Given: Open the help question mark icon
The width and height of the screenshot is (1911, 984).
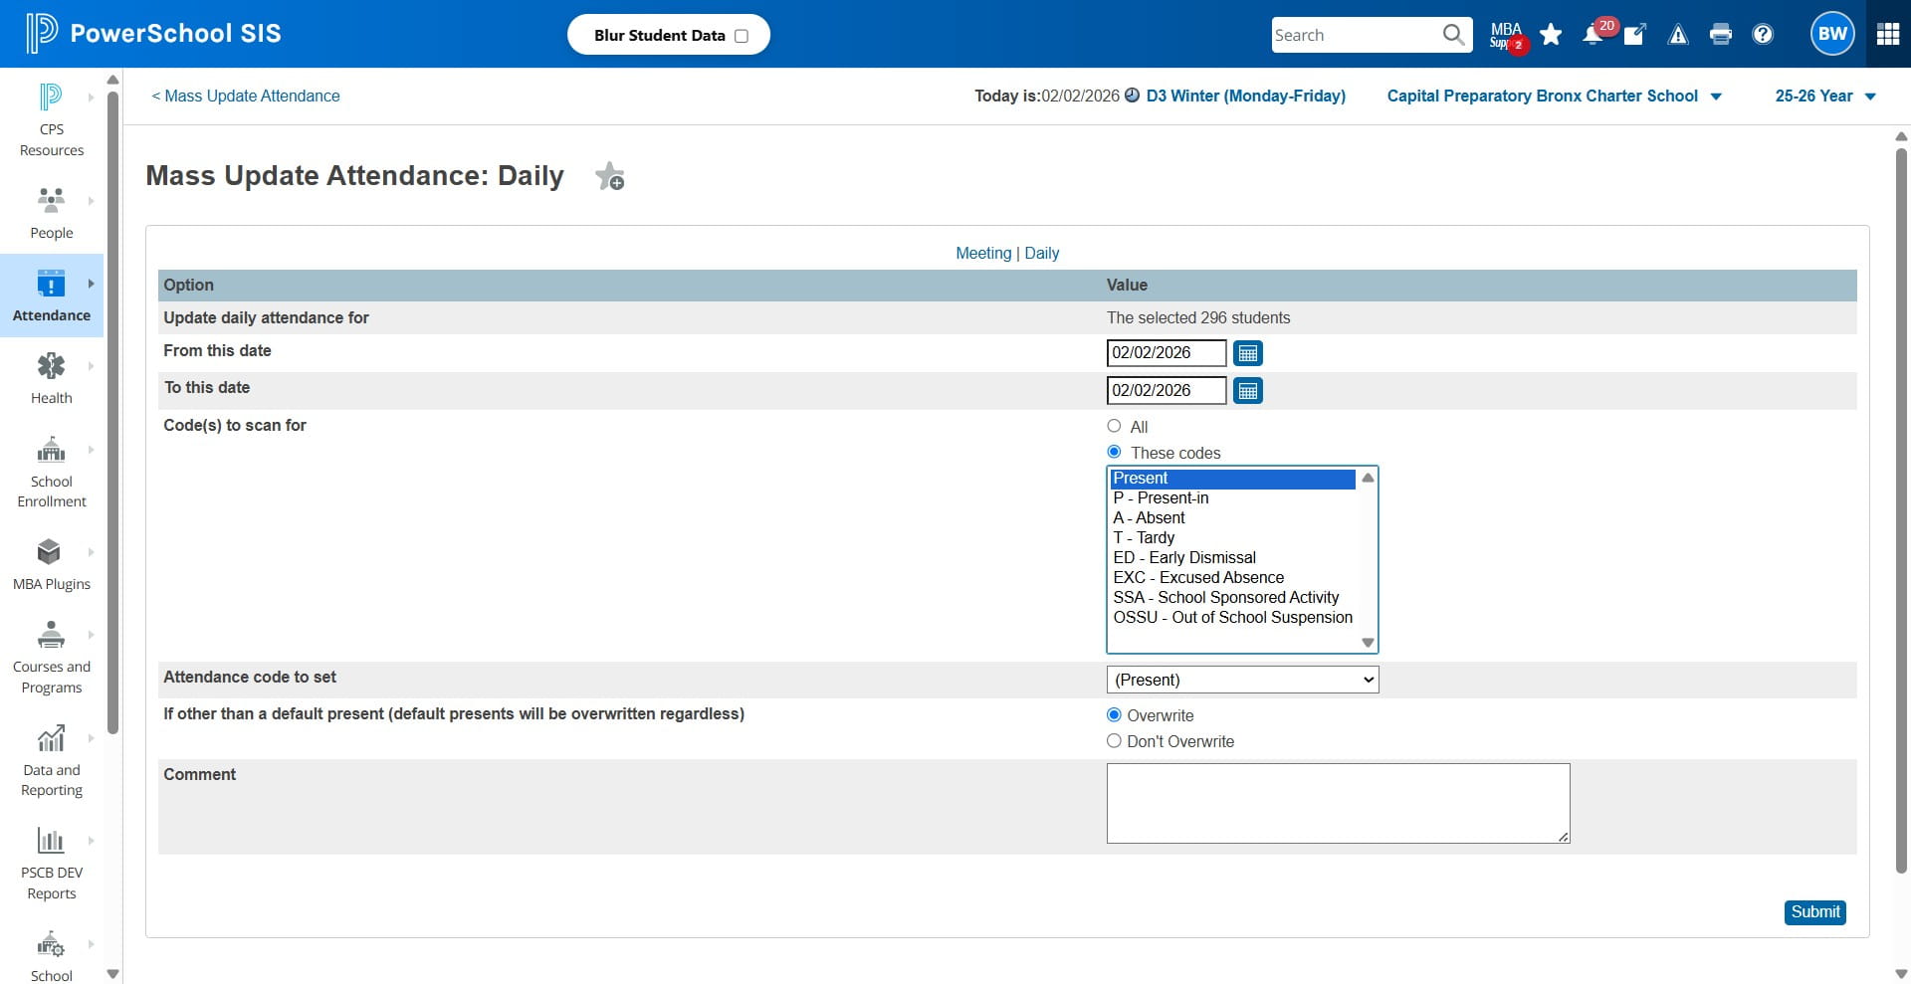Looking at the screenshot, I should [1763, 35].
